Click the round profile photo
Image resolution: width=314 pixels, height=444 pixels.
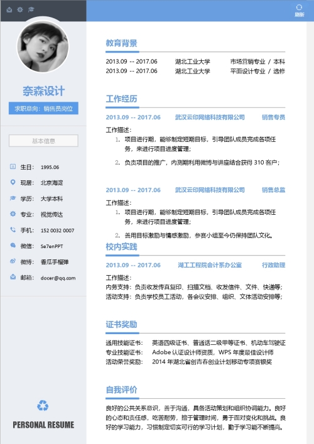pyautogui.click(x=43, y=46)
